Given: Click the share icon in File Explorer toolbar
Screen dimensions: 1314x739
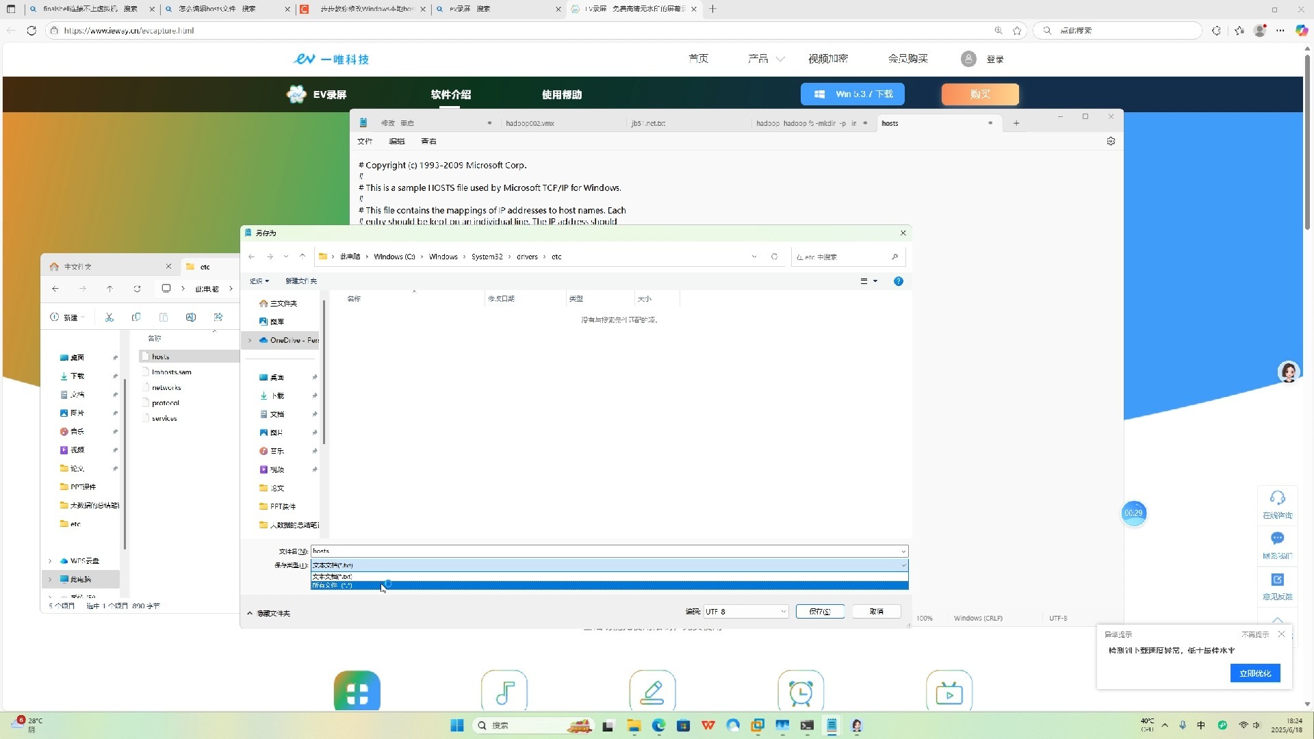Looking at the screenshot, I should point(218,317).
